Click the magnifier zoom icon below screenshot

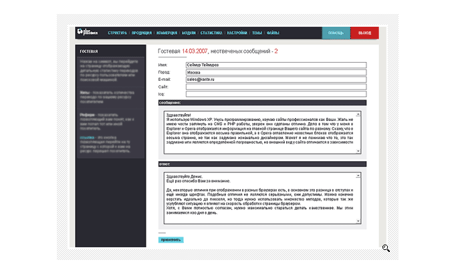(386, 248)
